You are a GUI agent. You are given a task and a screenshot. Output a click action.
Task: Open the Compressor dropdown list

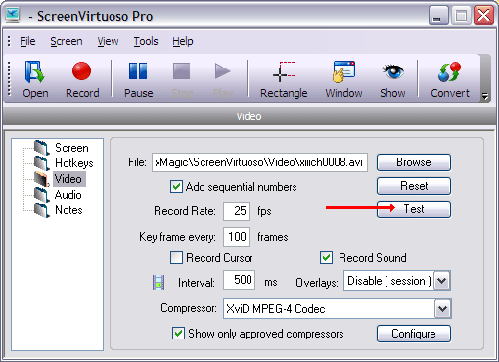[x=443, y=308]
